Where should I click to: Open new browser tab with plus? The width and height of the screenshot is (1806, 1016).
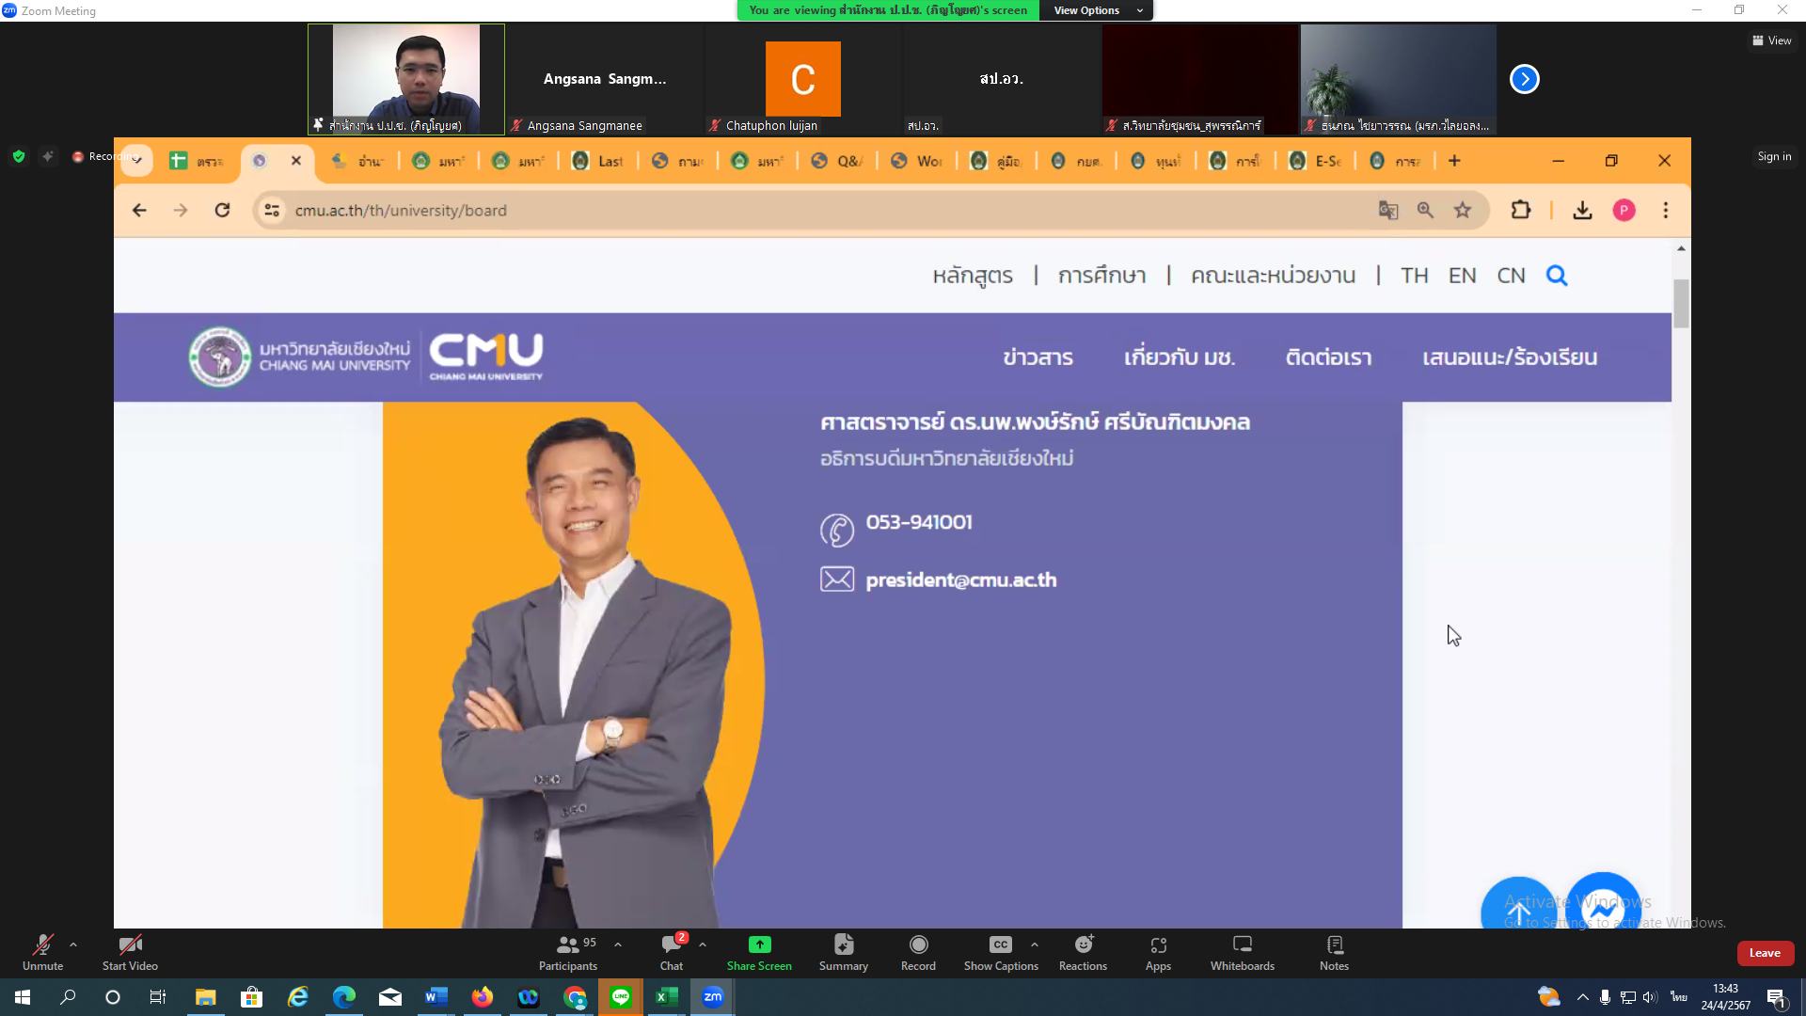1454,161
